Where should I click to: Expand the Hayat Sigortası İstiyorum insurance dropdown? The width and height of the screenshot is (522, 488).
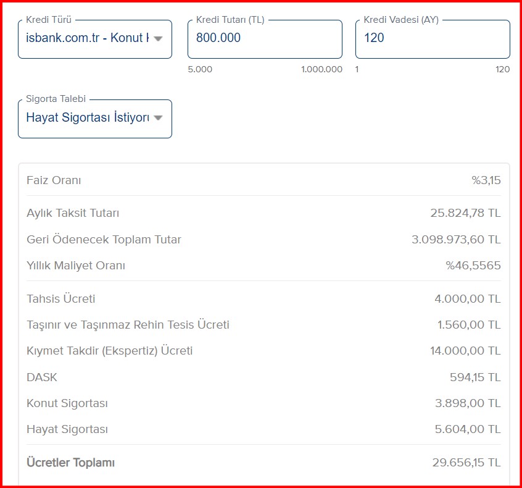click(x=95, y=119)
